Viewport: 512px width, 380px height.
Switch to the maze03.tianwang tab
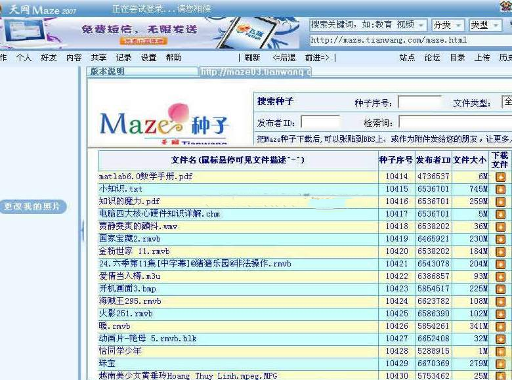click(255, 72)
